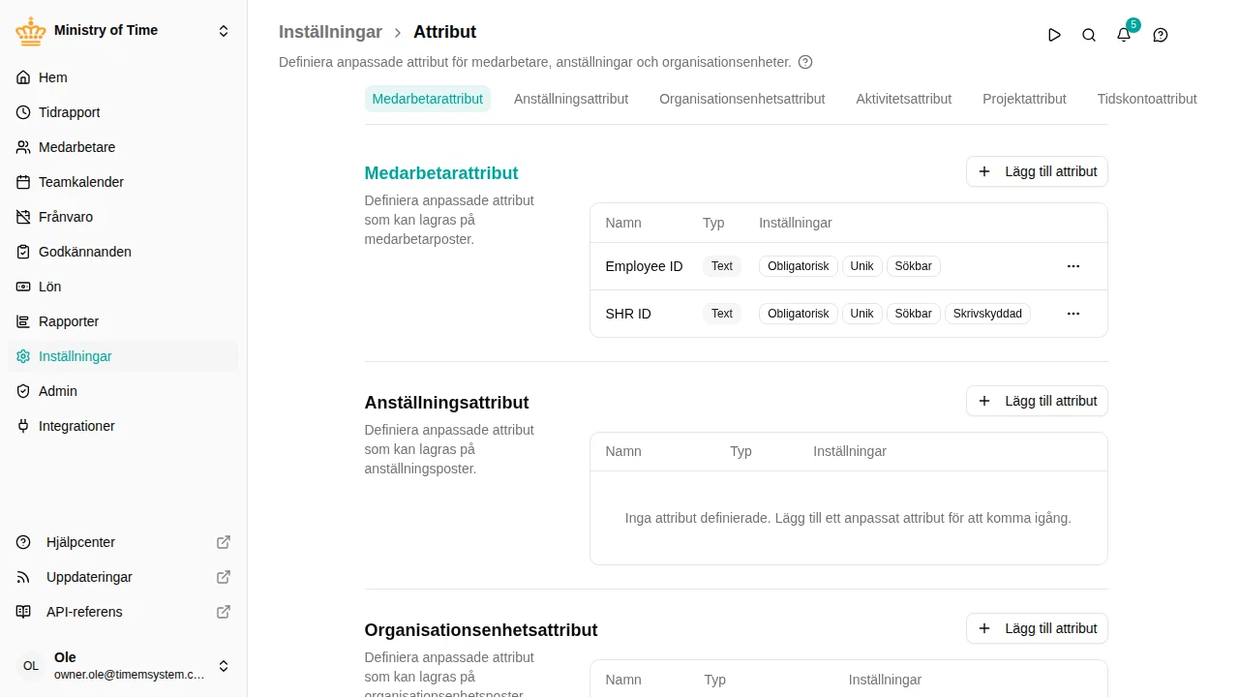Expand the Ministry of Time organization switcher

224,31
